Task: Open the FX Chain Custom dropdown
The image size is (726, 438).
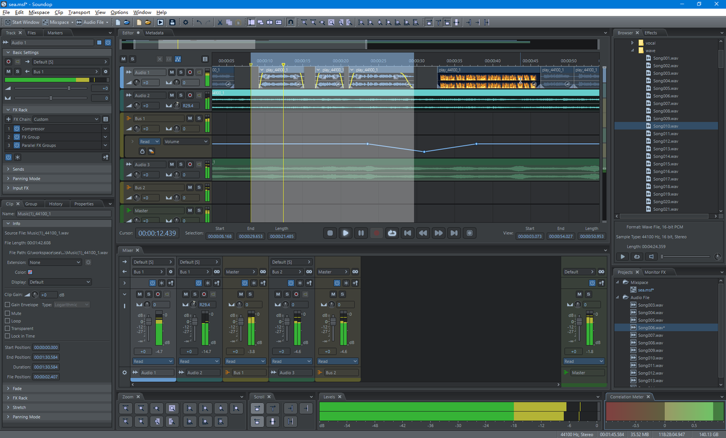Action: click(67, 119)
